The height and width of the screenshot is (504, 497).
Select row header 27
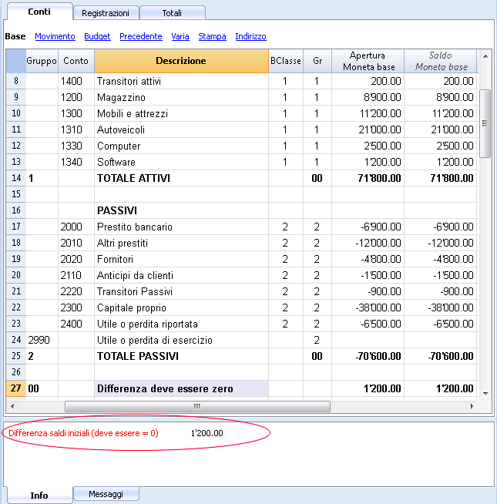[15, 388]
